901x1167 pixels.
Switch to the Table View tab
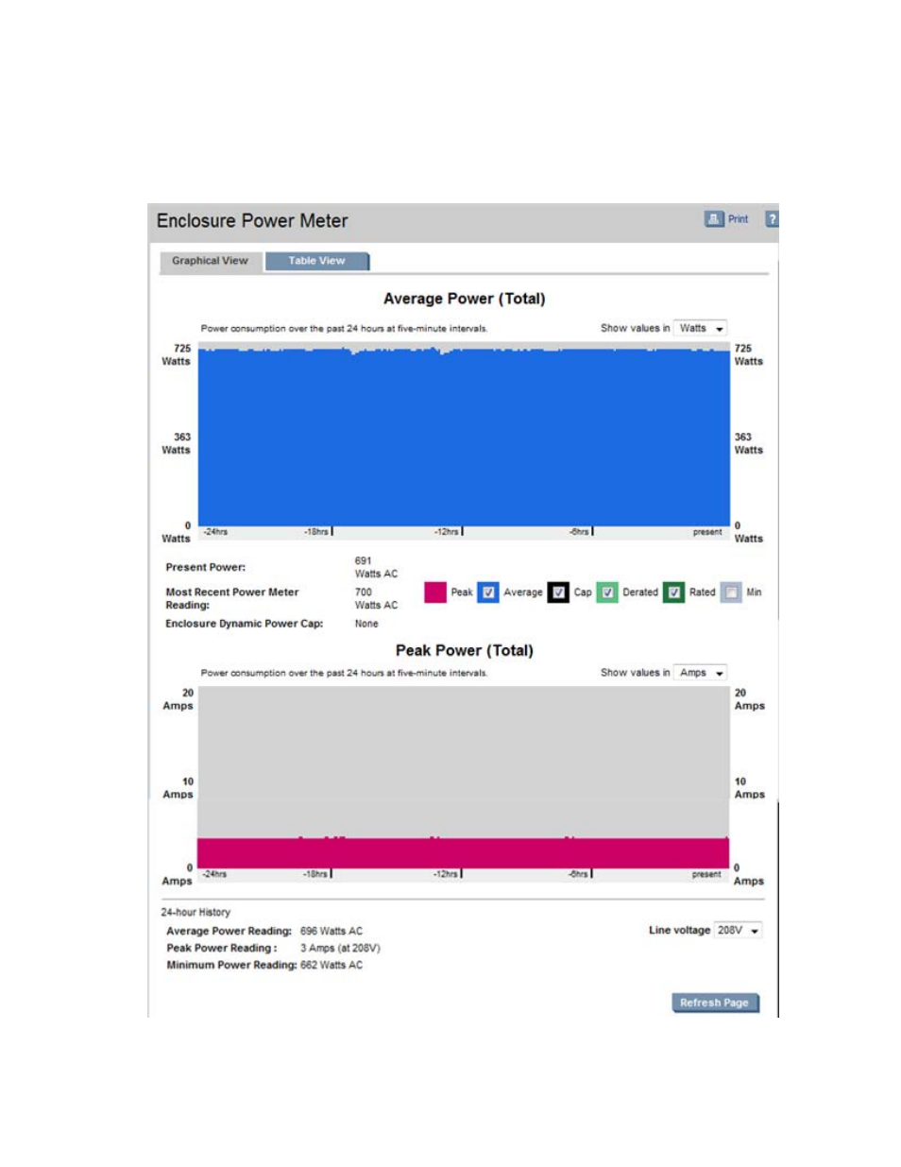[316, 261]
